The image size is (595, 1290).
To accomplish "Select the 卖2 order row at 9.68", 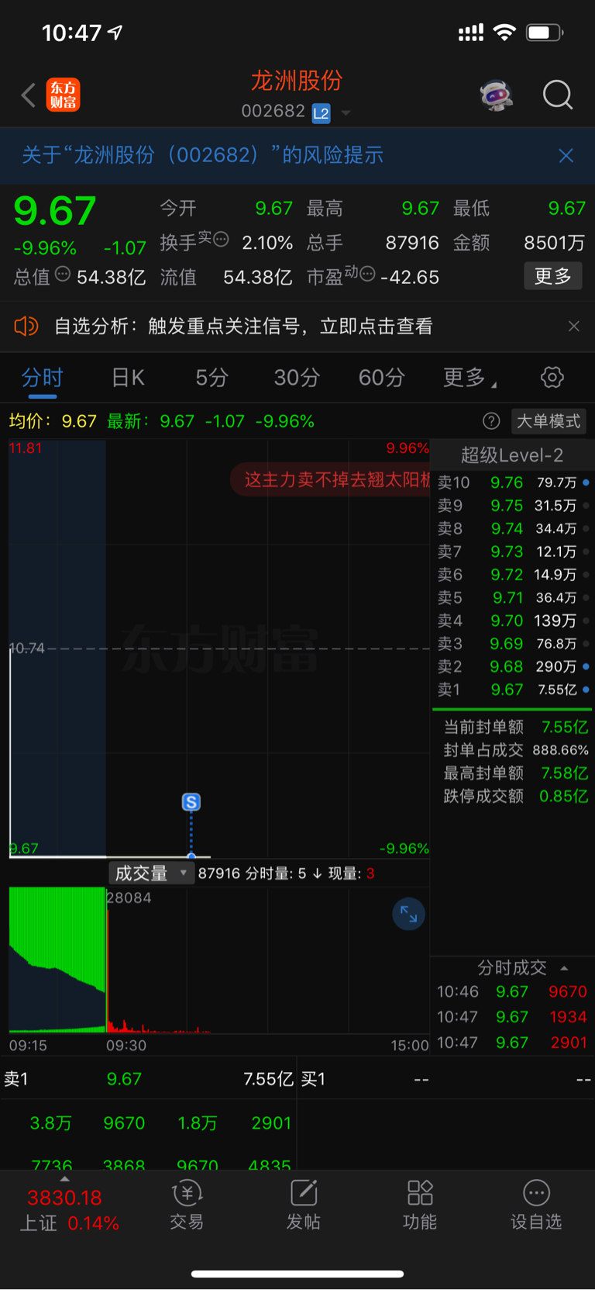I will 511,666.
